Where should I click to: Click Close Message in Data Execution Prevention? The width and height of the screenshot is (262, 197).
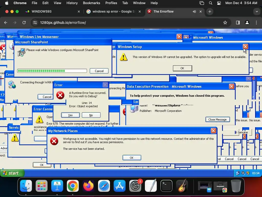click(217, 120)
